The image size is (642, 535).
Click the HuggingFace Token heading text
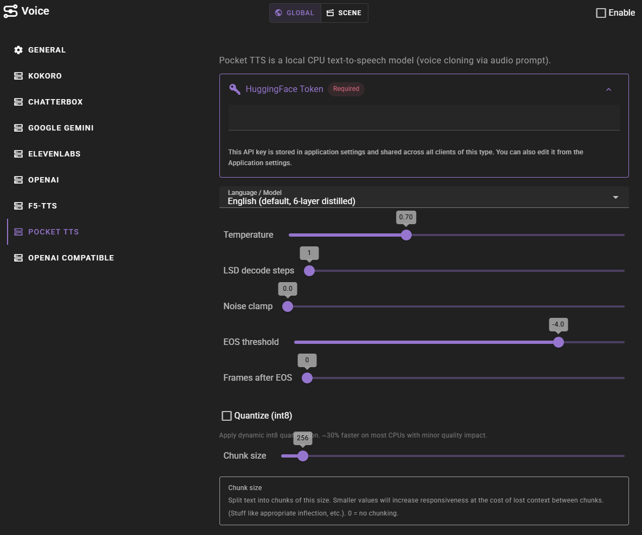coord(284,89)
